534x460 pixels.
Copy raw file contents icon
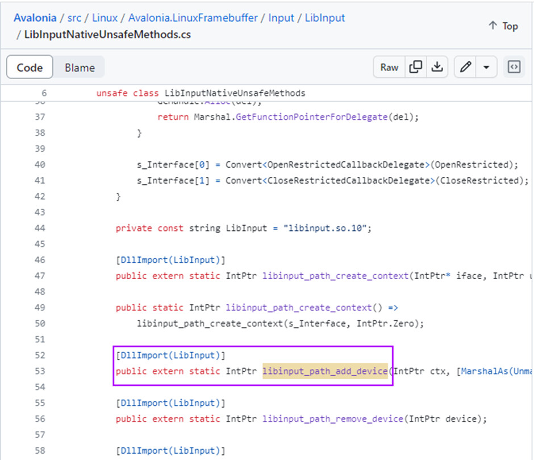click(416, 67)
